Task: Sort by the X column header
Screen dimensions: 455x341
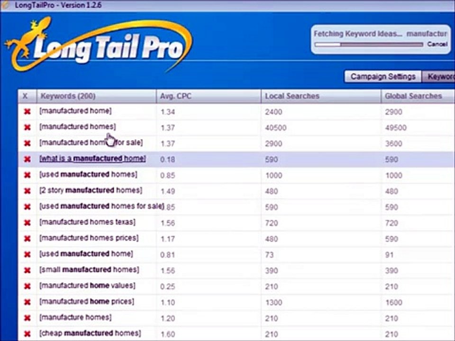Action: point(27,96)
